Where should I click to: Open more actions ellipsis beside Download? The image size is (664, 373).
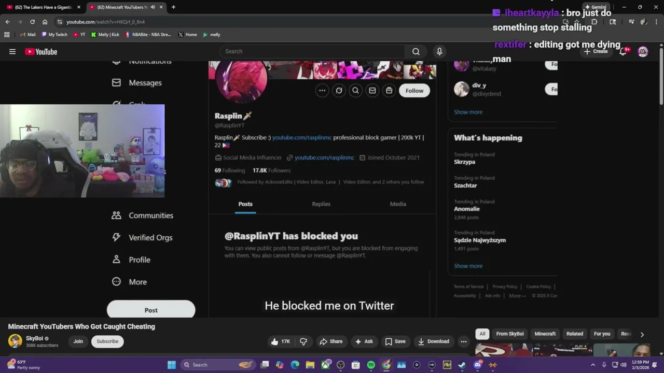pos(464,341)
